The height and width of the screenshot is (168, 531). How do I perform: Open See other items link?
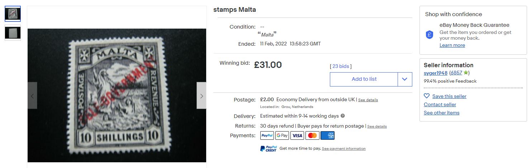pyautogui.click(x=441, y=113)
